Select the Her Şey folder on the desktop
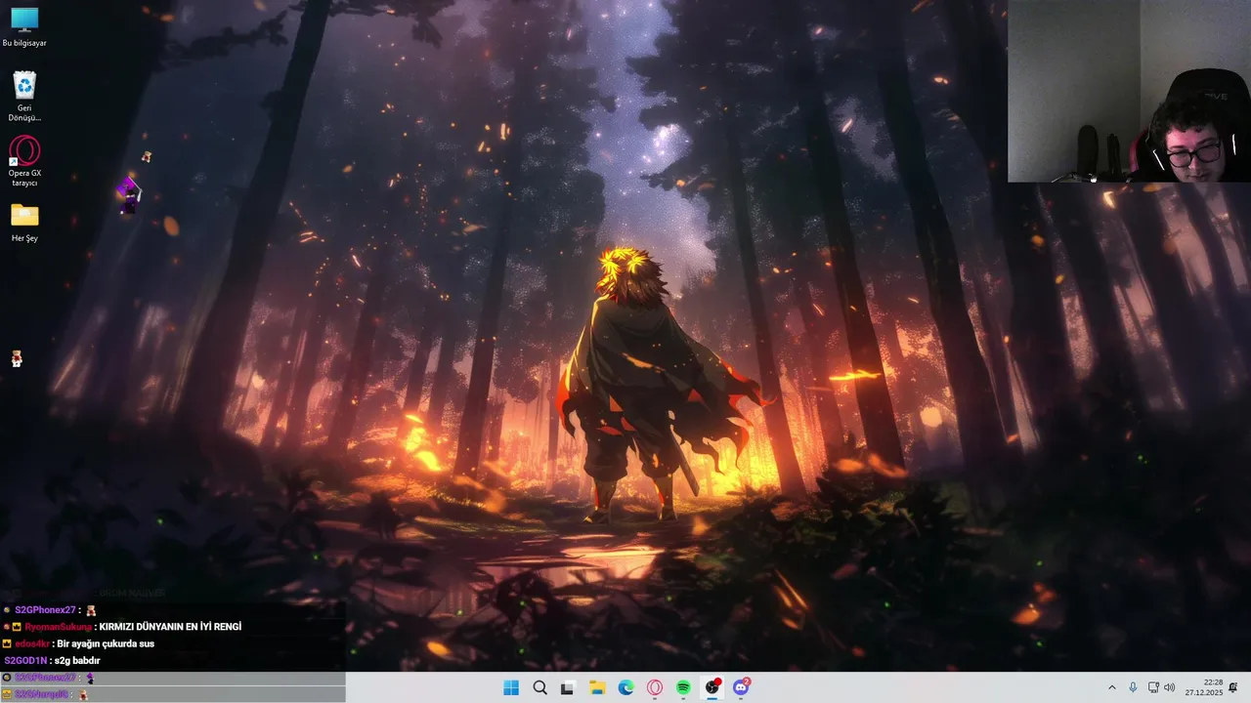This screenshot has width=1251, height=703. tap(24, 223)
